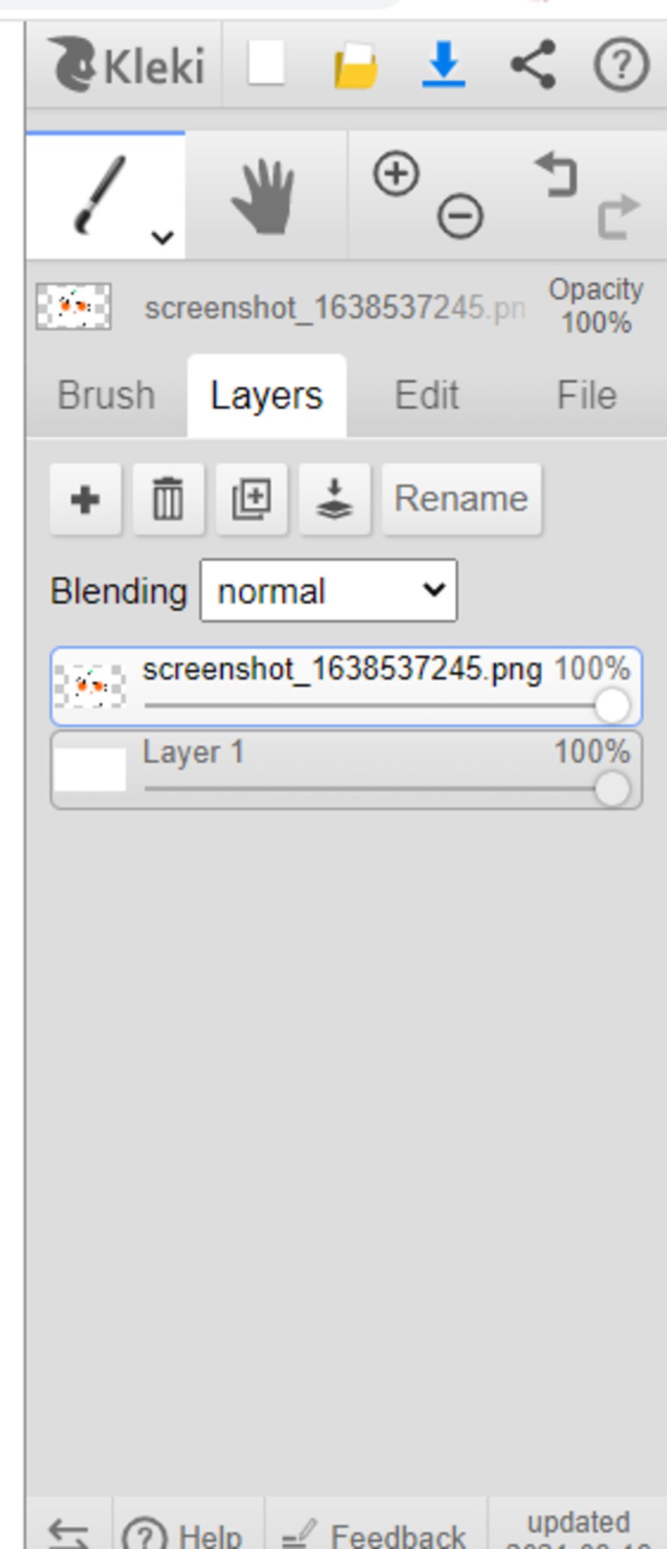Duplicate the selected layer
667x1549 pixels.
tap(251, 499)
